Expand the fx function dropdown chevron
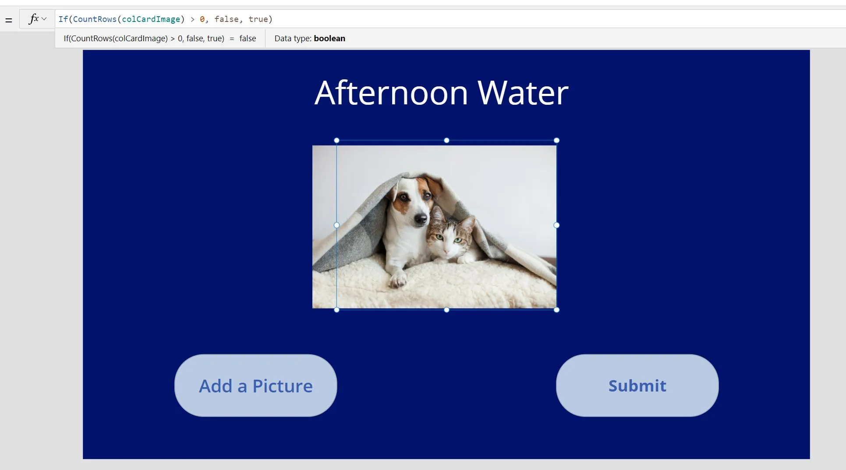The height and width of the screenshot is (470, 846). point(44,19)
